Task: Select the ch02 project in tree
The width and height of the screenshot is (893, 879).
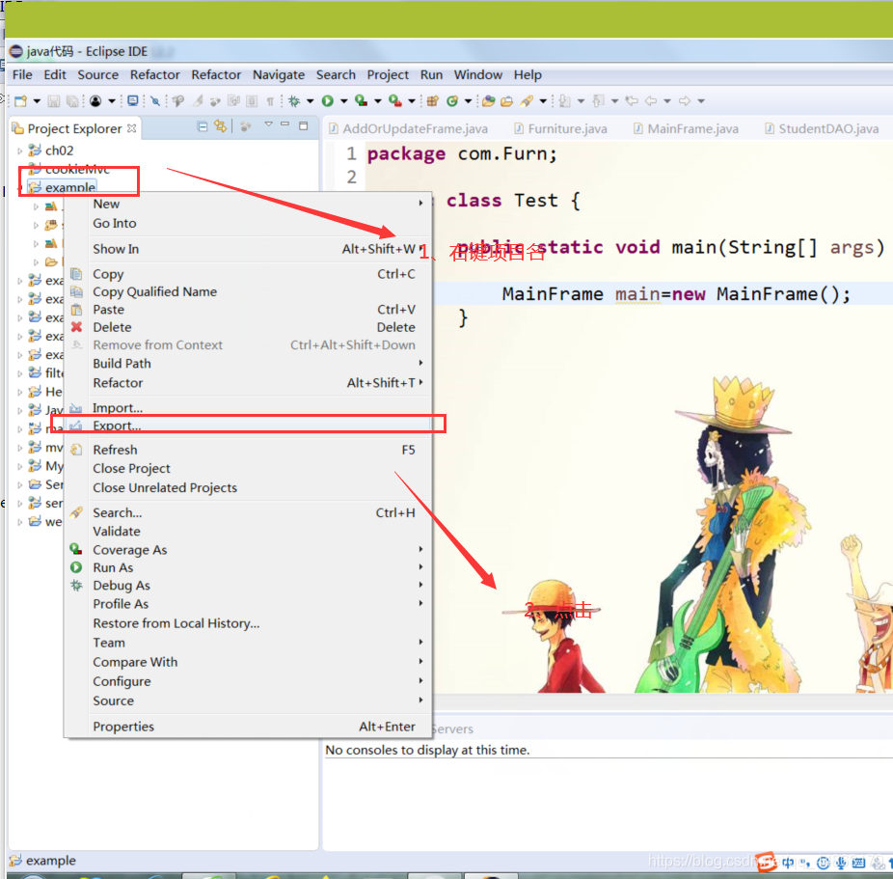Action: point(59,151)
